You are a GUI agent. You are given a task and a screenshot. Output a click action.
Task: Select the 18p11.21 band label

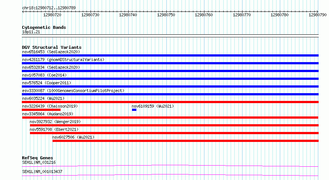(x=31, y=32)
